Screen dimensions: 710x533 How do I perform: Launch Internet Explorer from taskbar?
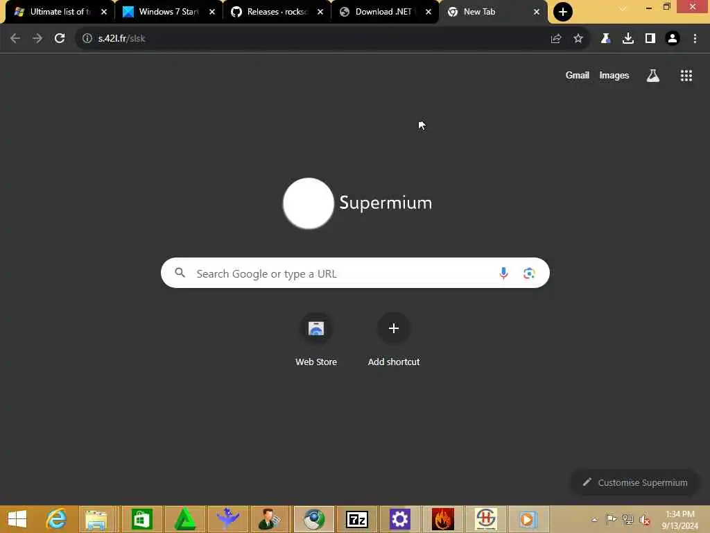(x=57, y=519)
